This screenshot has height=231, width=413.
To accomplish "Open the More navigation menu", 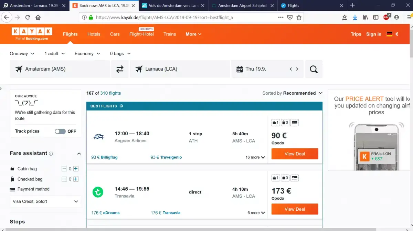I will 193,34.
